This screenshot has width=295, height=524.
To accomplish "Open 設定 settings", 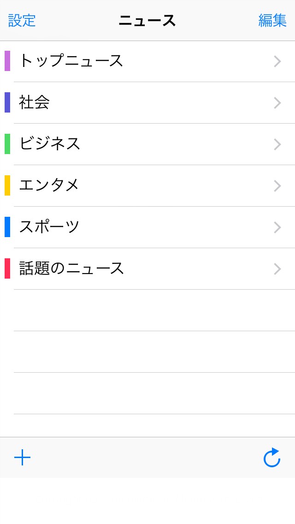I will [x=22, y=21].
